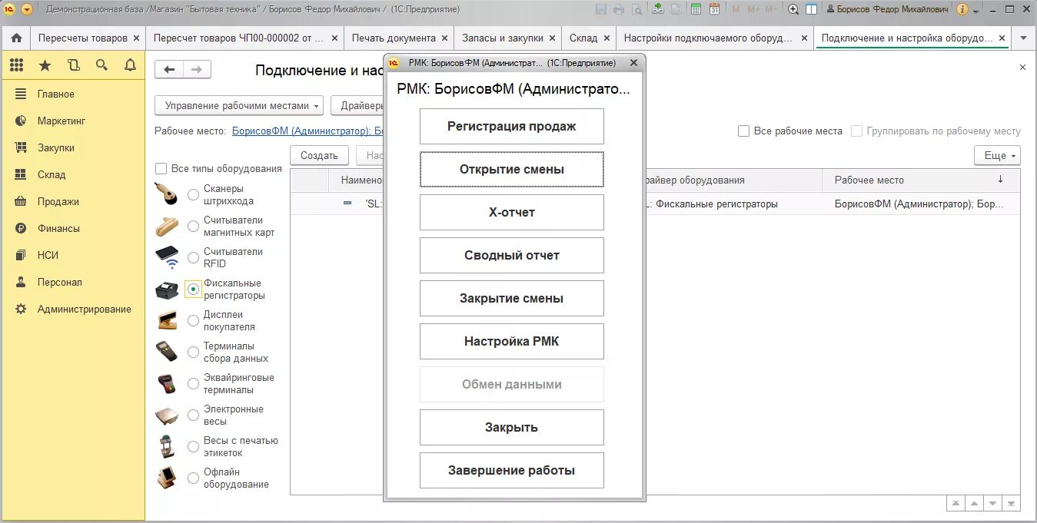Click Закрытие смены button
Image resolution: width=1037 pixels, height=523 pixels.
coord(512,298)
